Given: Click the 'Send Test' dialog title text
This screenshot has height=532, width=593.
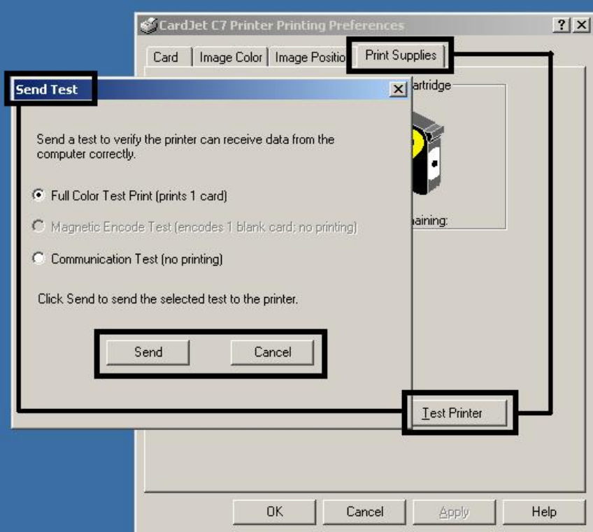Looking at the screenshot, I should (47, 89).
